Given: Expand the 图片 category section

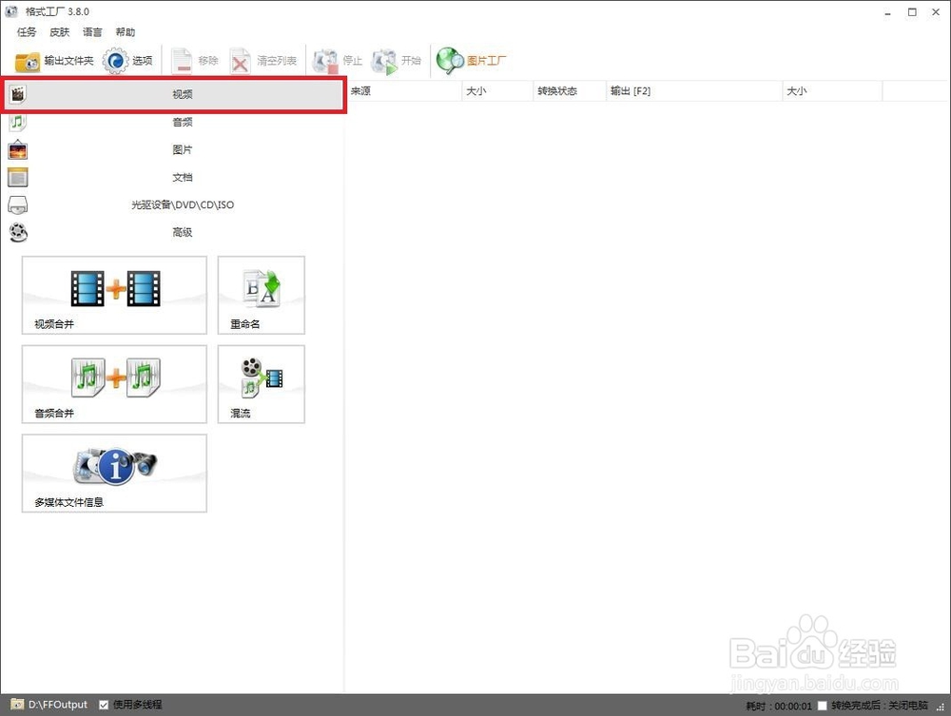Looking at the screenshot, I should tap(173, 149).
